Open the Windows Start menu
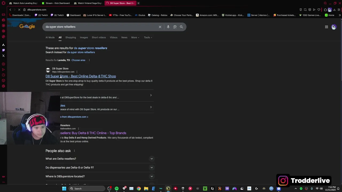This screenshot has width=342, height=192. pos(64,189)
